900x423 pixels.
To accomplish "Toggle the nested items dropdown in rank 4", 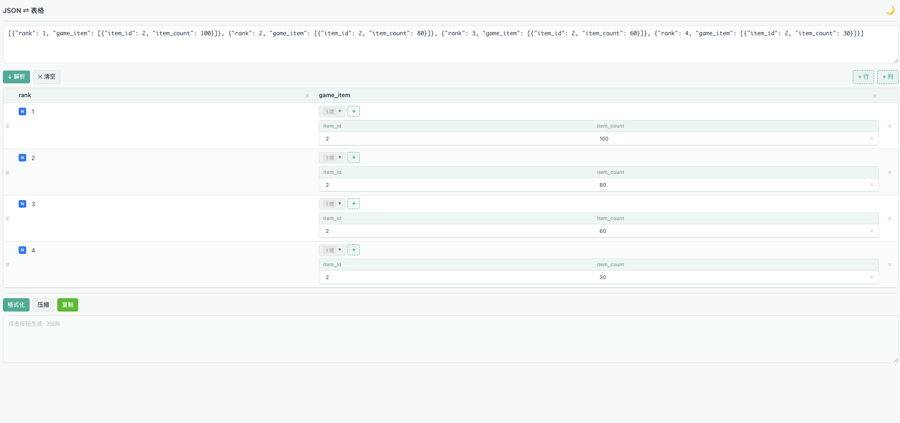I will point(332,250).
